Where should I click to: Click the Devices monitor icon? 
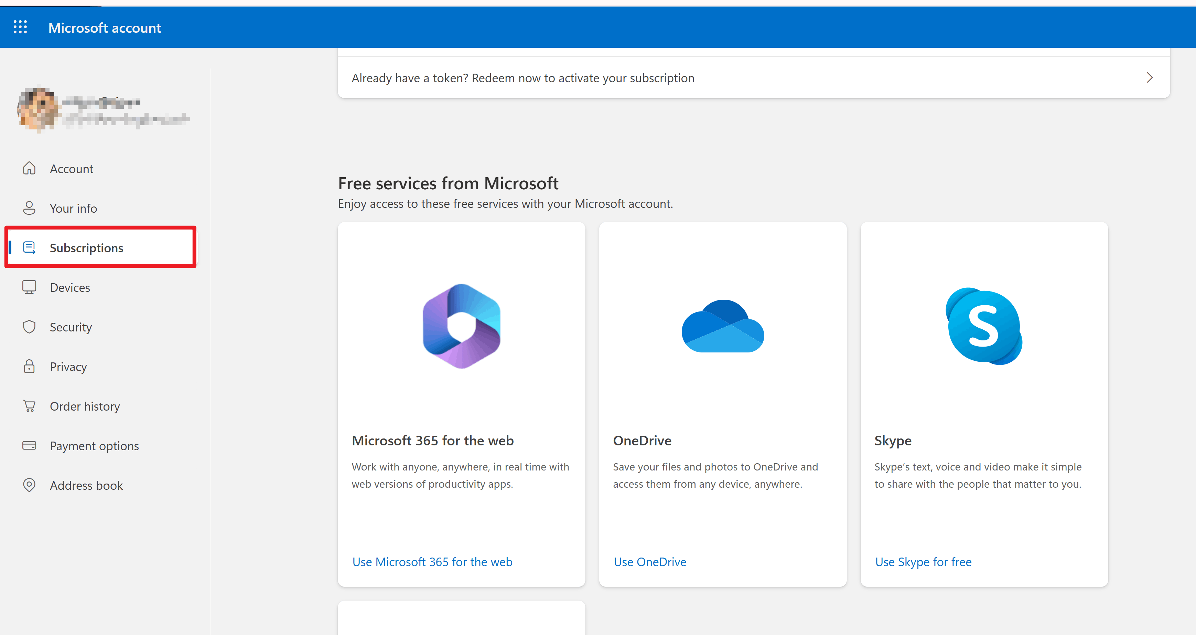pos(29,287)
